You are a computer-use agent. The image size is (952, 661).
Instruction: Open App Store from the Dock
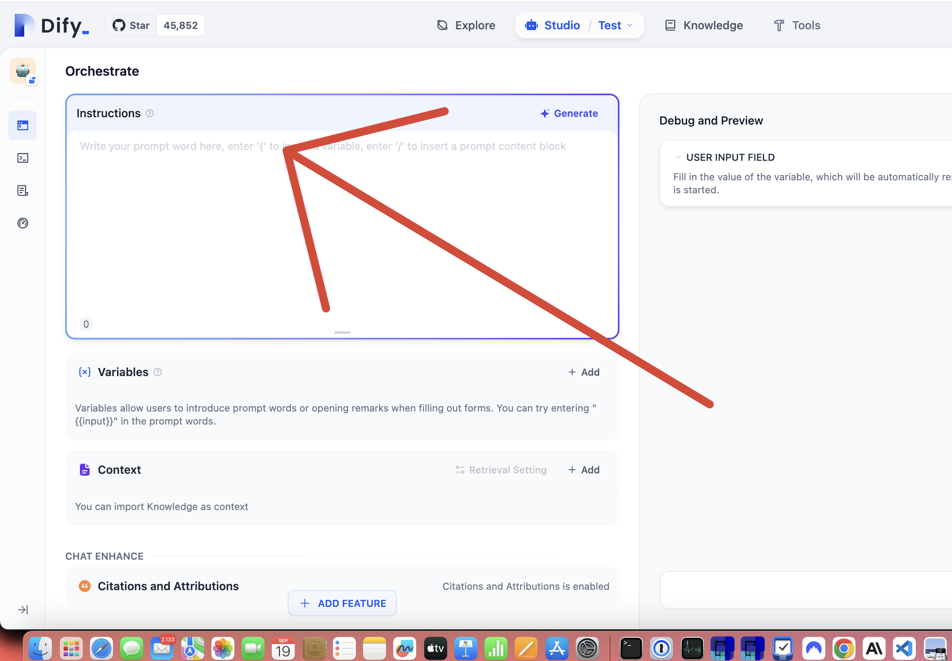pyautogui.click(x=557, y=648)
